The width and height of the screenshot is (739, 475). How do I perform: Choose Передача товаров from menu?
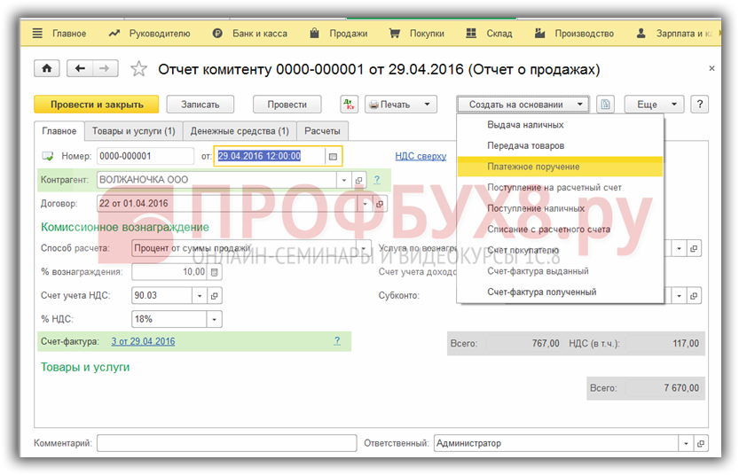tap(560, 146)
